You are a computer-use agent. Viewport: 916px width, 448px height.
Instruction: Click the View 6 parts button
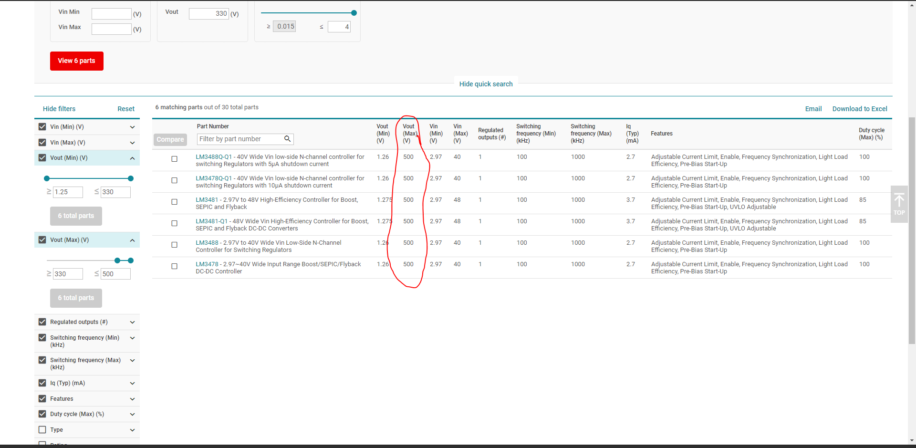[76, 61]
